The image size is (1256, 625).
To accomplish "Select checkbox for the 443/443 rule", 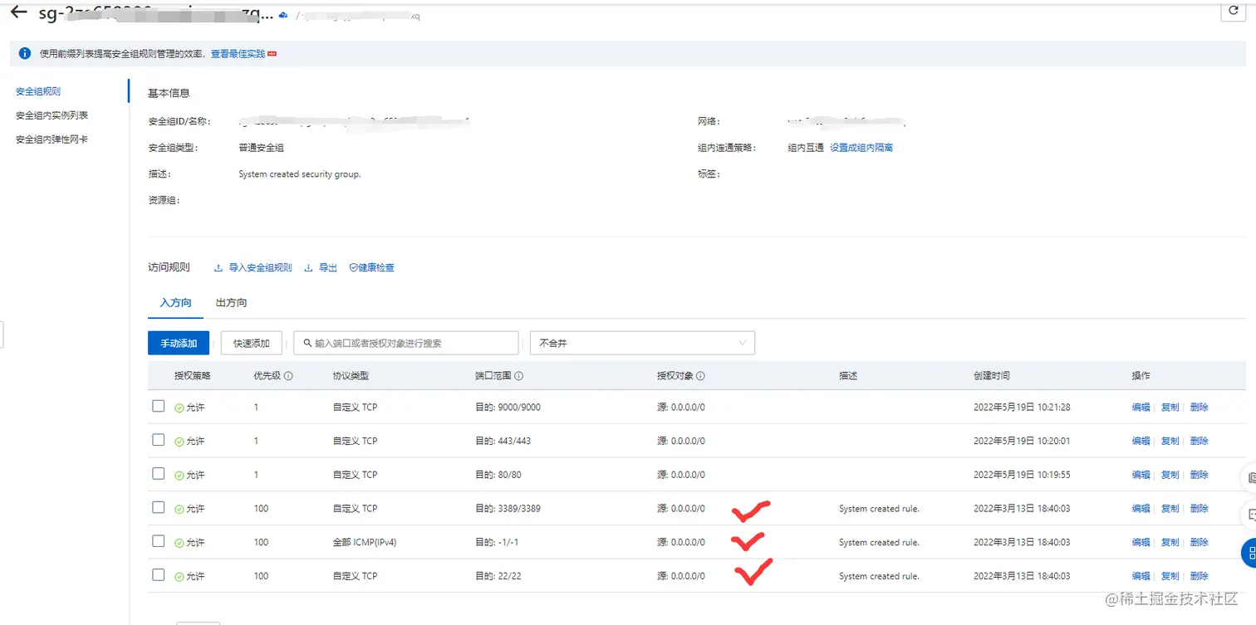I will pyautogui.click(x=159, y=440).
